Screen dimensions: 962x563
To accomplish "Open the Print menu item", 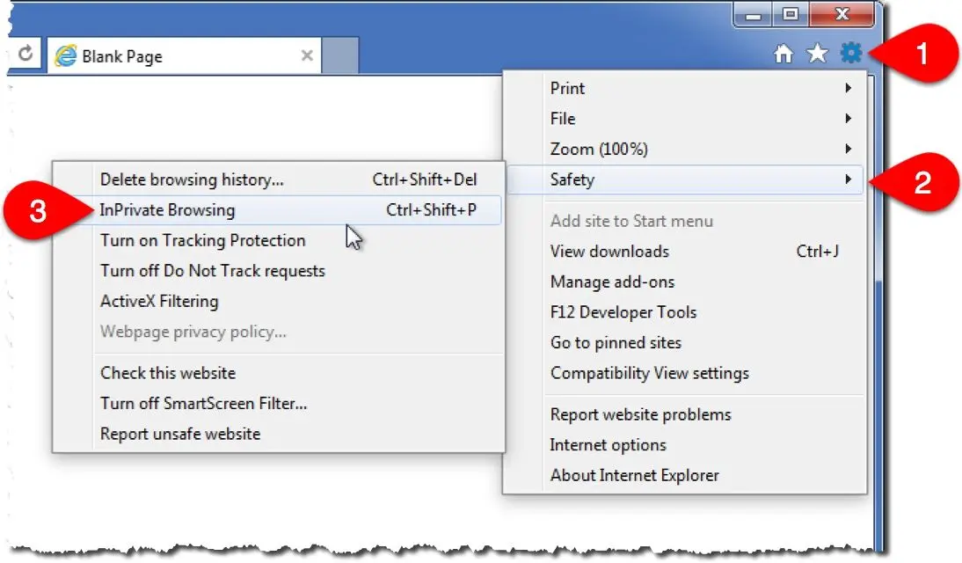I will click(685, 88).
